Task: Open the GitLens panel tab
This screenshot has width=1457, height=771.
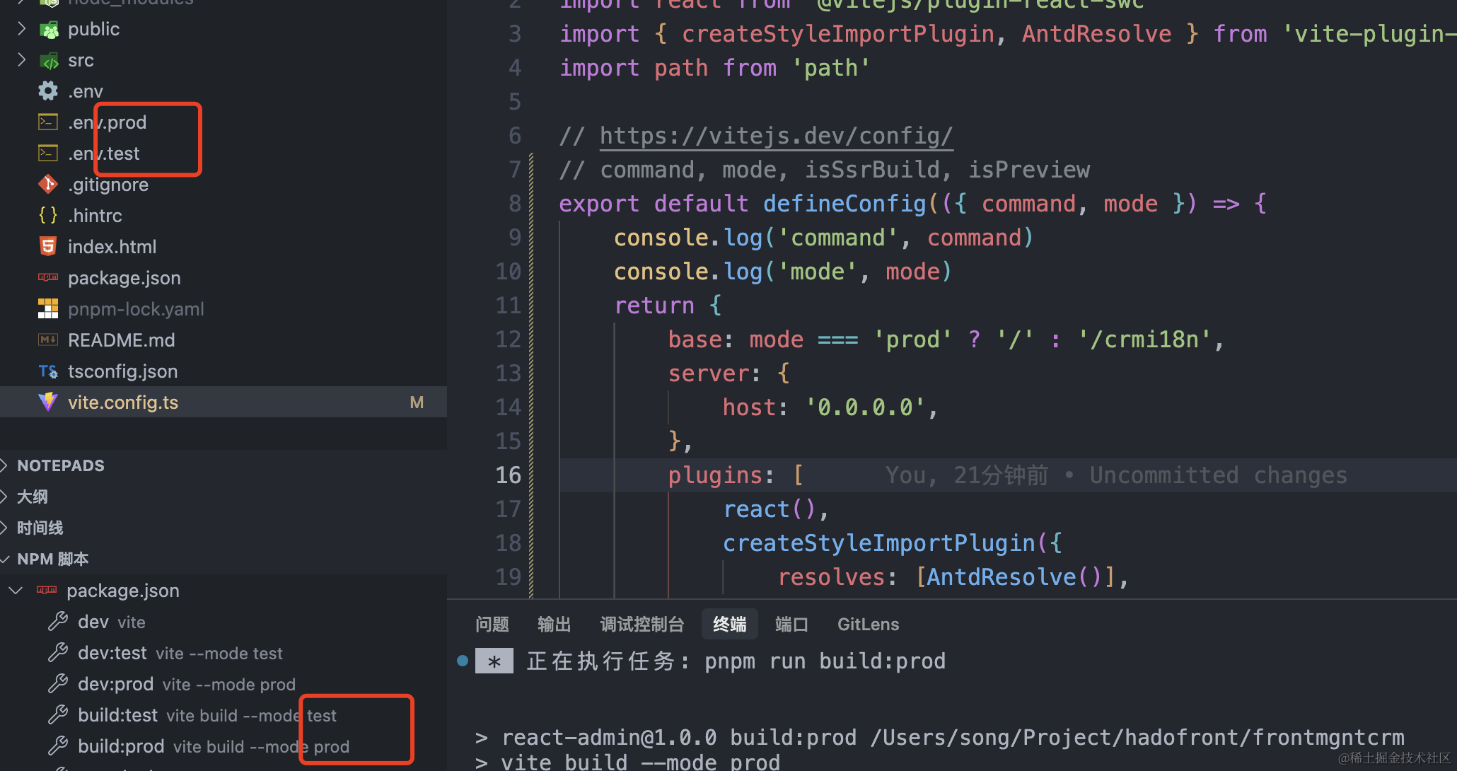Action: pyautogui.click(x=868, y=625)
